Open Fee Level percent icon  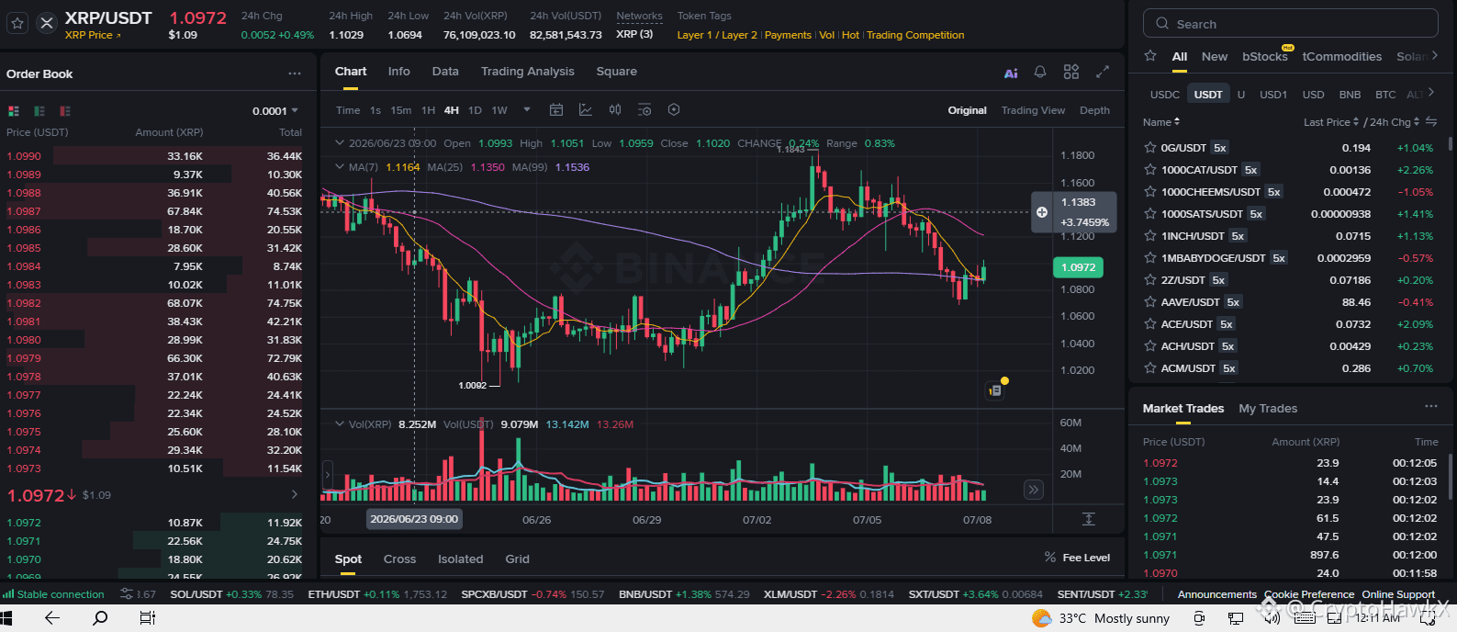pos(1050,558)
